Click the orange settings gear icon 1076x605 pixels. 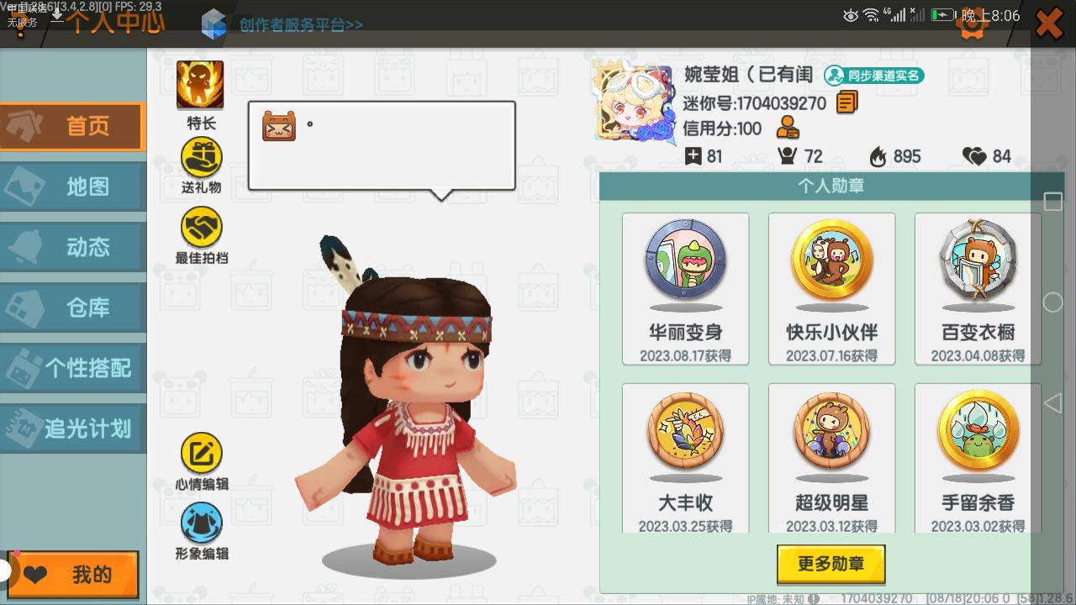[x=973, y=24]
